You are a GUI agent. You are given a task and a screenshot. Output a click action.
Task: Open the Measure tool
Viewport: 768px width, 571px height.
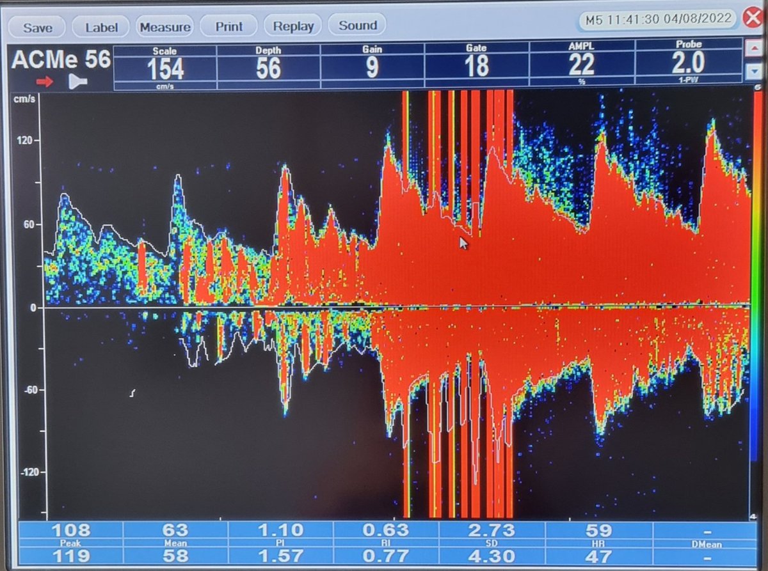165,27
